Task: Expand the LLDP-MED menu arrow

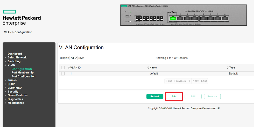Action: 5,88
